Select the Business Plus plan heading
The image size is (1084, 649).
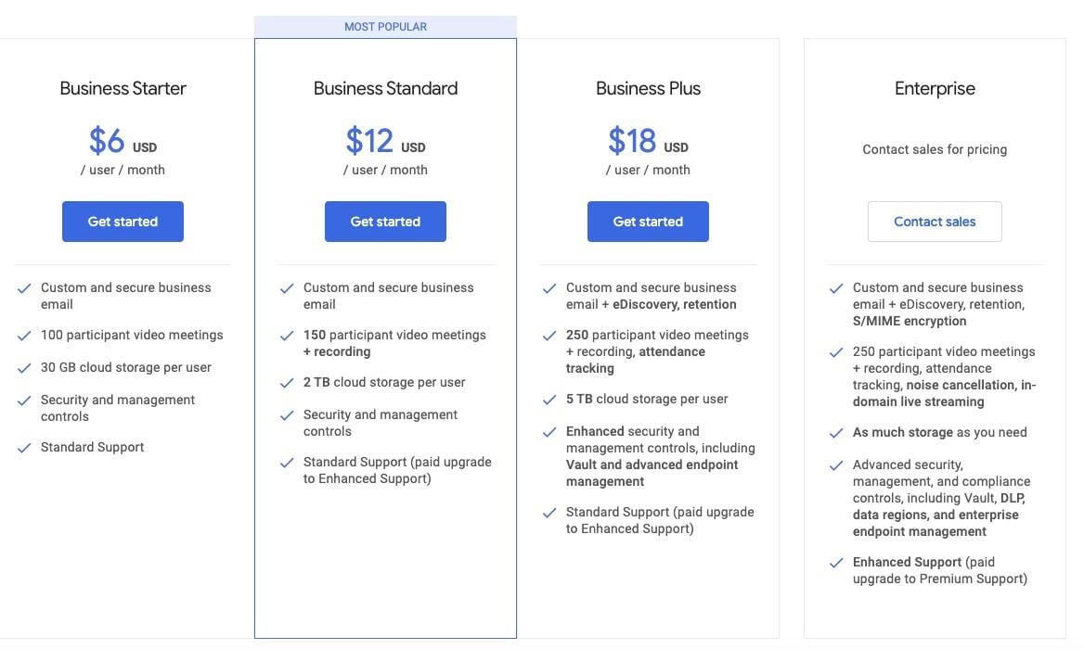click(x=648, y=88)
